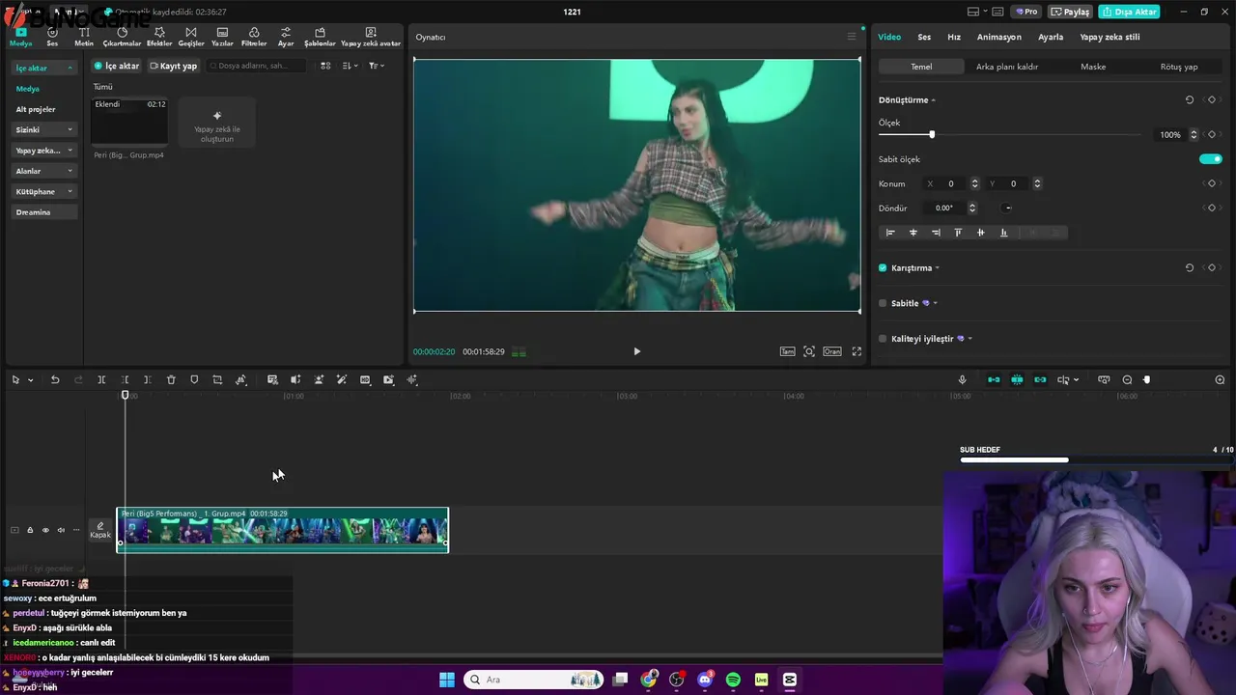Toggle the timeline linkage chain icon

coord(1040,379)
